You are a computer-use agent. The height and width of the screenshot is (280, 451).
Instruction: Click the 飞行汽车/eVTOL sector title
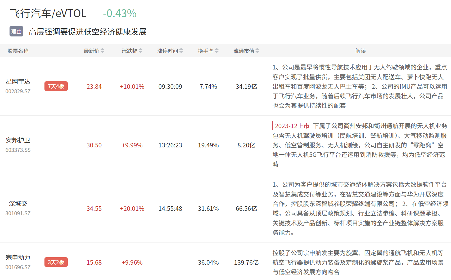coord(48,13)
